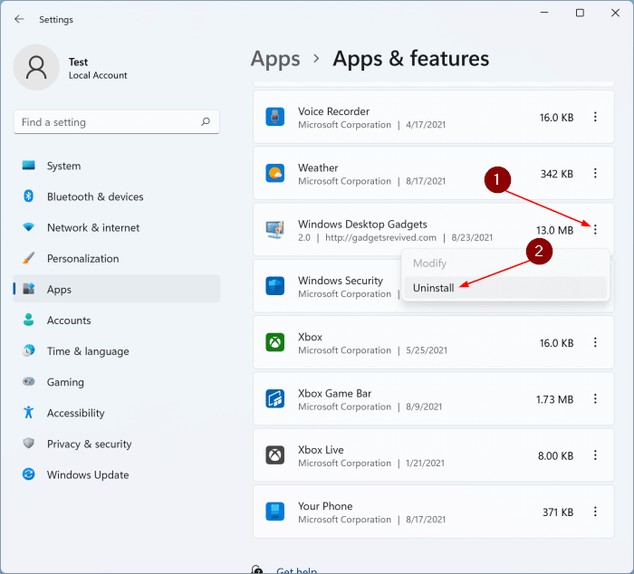Click the Time & language globe icon
The height and width of the screenshot is (574, 634).
coord(29,350)
